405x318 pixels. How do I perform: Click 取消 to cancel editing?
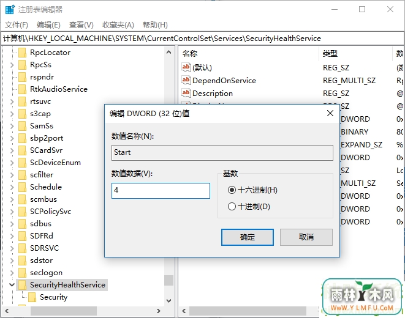306,237
